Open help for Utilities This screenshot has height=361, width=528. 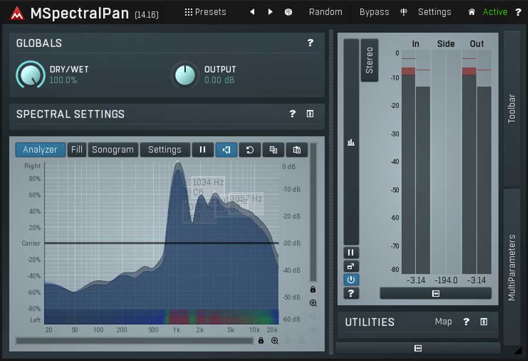point(466,322)
